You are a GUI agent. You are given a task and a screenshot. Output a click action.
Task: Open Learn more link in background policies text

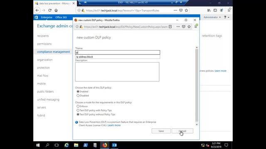[220, 71]
